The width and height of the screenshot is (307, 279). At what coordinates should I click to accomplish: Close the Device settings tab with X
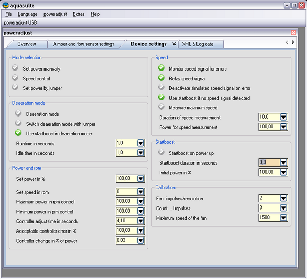[174, 44]
